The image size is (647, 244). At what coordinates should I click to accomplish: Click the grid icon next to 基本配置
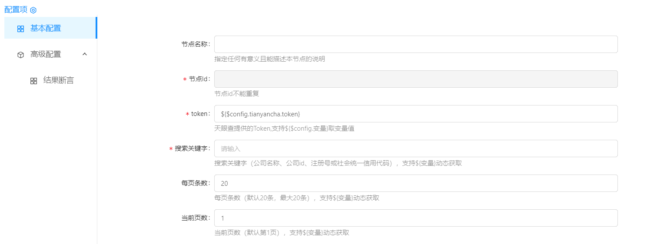pos(20,29)
